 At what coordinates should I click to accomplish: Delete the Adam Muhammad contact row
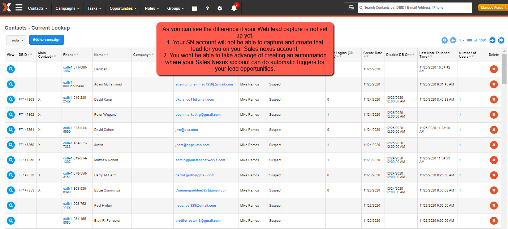tap(494, 84)
